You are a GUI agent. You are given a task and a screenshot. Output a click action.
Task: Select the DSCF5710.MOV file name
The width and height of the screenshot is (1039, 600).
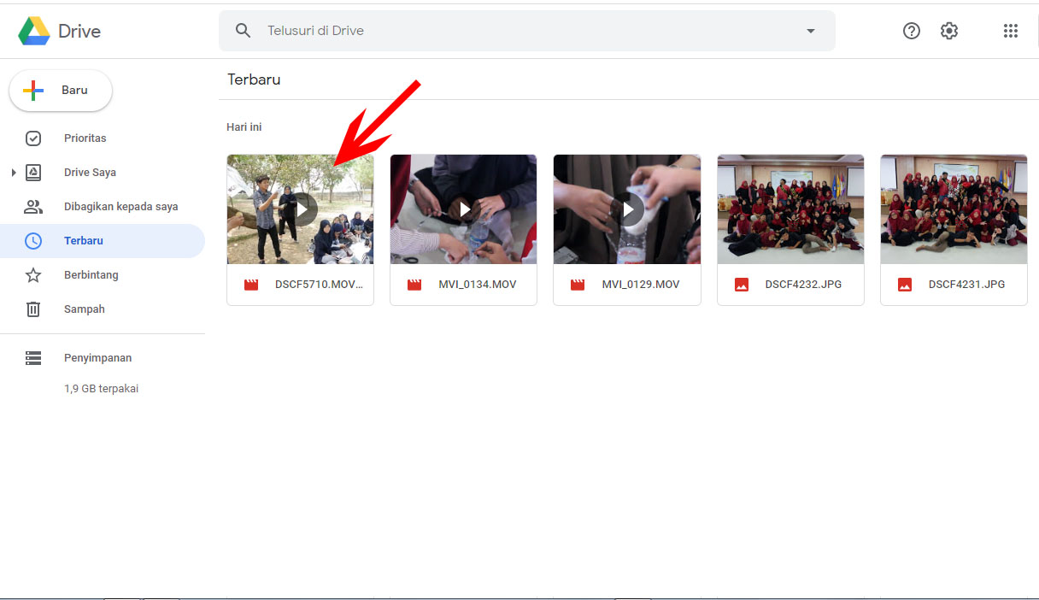click(319, 285)
